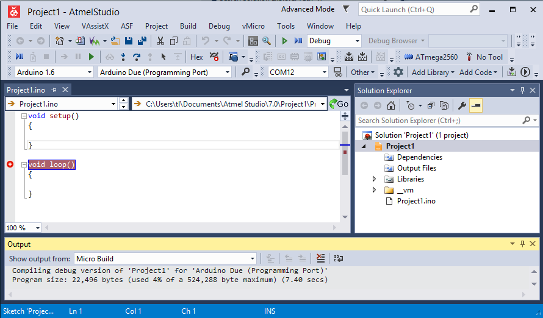Toggle Show All Files in Solution Explorer
Screen dimensions: 543x318
444,105
